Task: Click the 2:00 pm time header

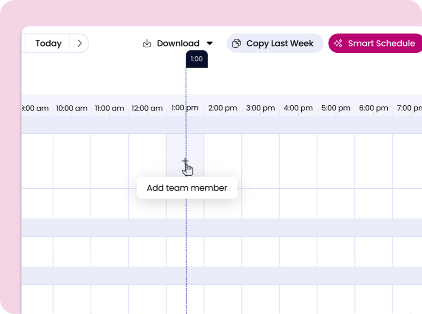Action: 223,108
